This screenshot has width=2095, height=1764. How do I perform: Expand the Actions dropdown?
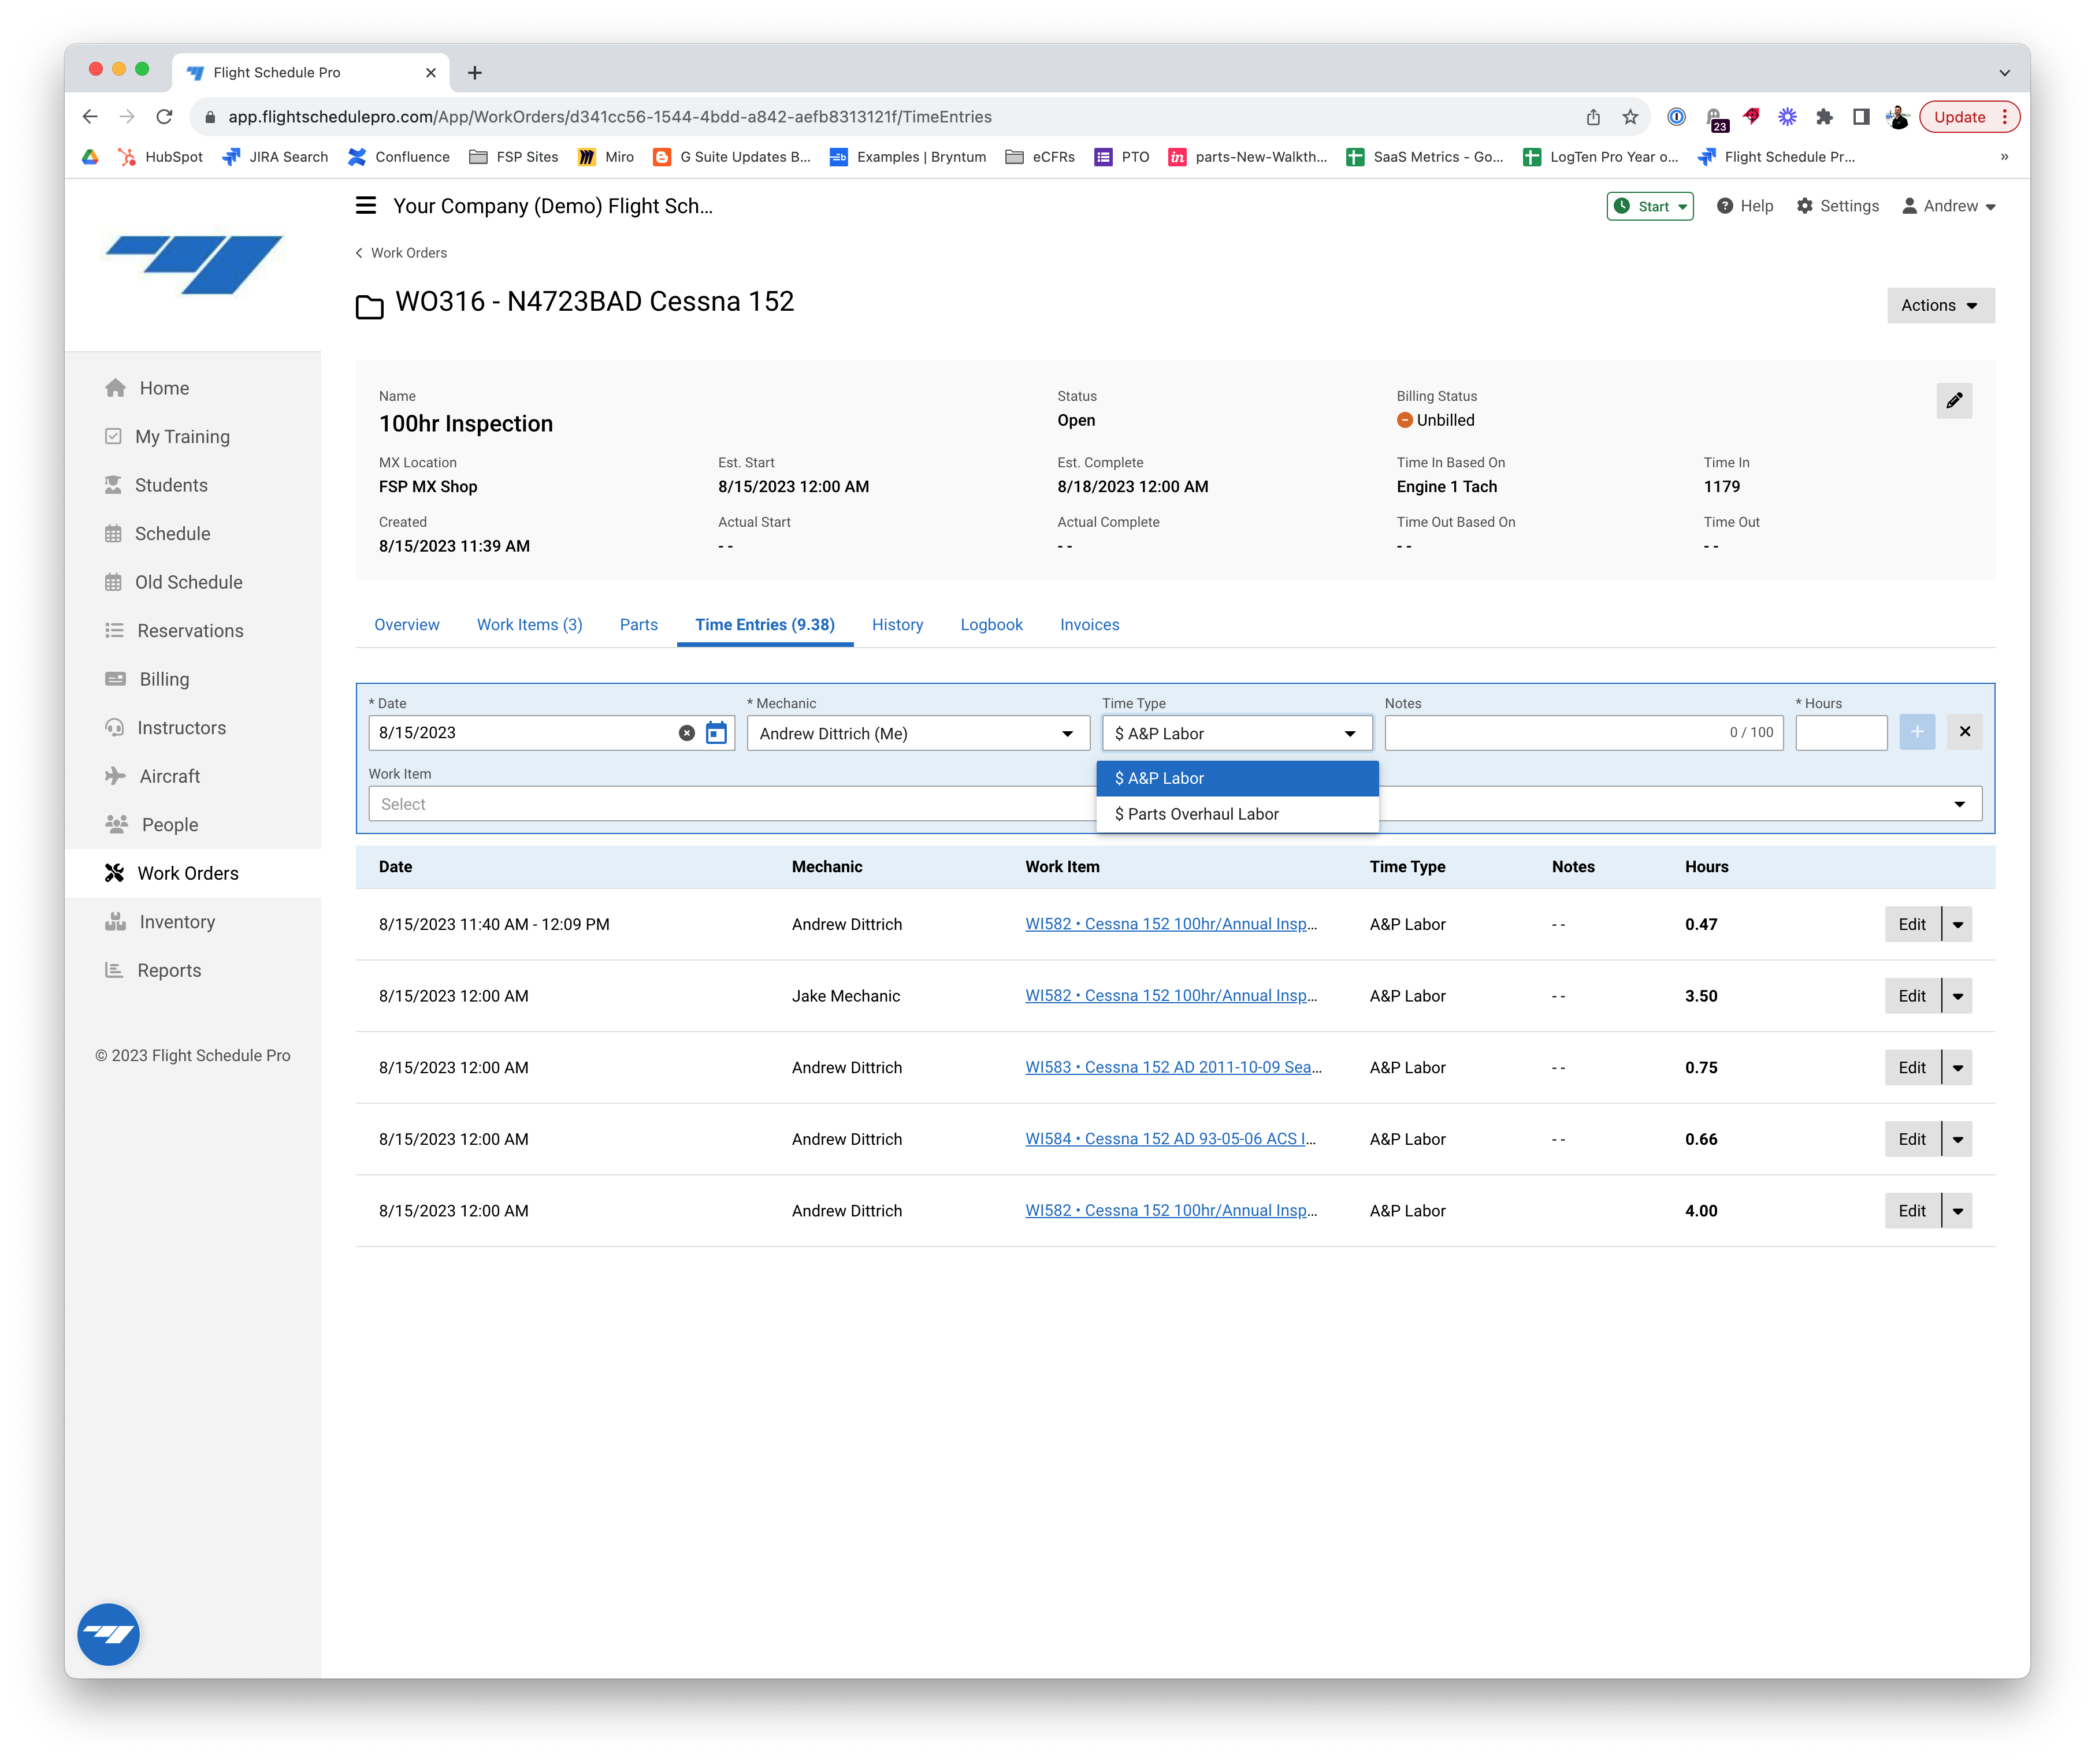click(1940, 305)
